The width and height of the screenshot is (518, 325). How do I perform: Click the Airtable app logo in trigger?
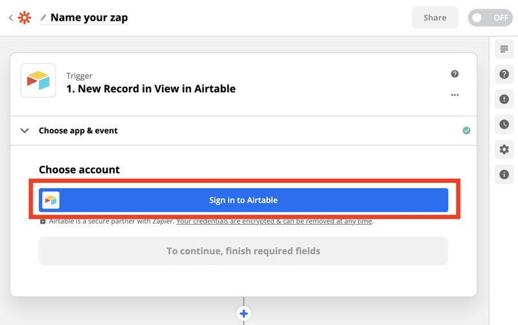38,80
